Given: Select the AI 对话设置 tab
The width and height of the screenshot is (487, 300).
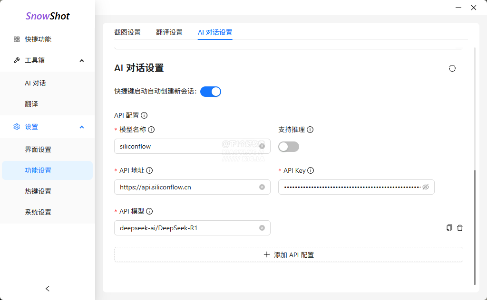Looking at the screenshot, I should [215, 32].
